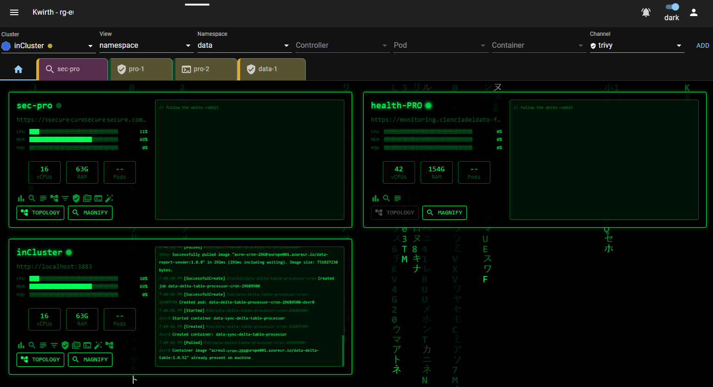Click filter icon on sec-pro card
Image resolution: width=713 pixels, height=387 pixels.
coord(65,198)
